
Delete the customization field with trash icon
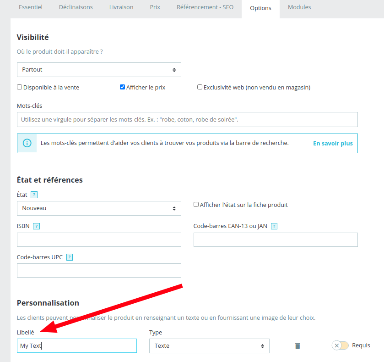click(x=297, y=346)
